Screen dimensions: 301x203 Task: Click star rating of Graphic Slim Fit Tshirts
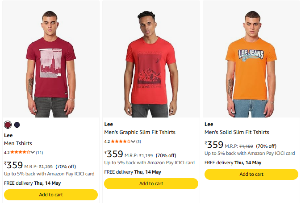tap(120, 142)
